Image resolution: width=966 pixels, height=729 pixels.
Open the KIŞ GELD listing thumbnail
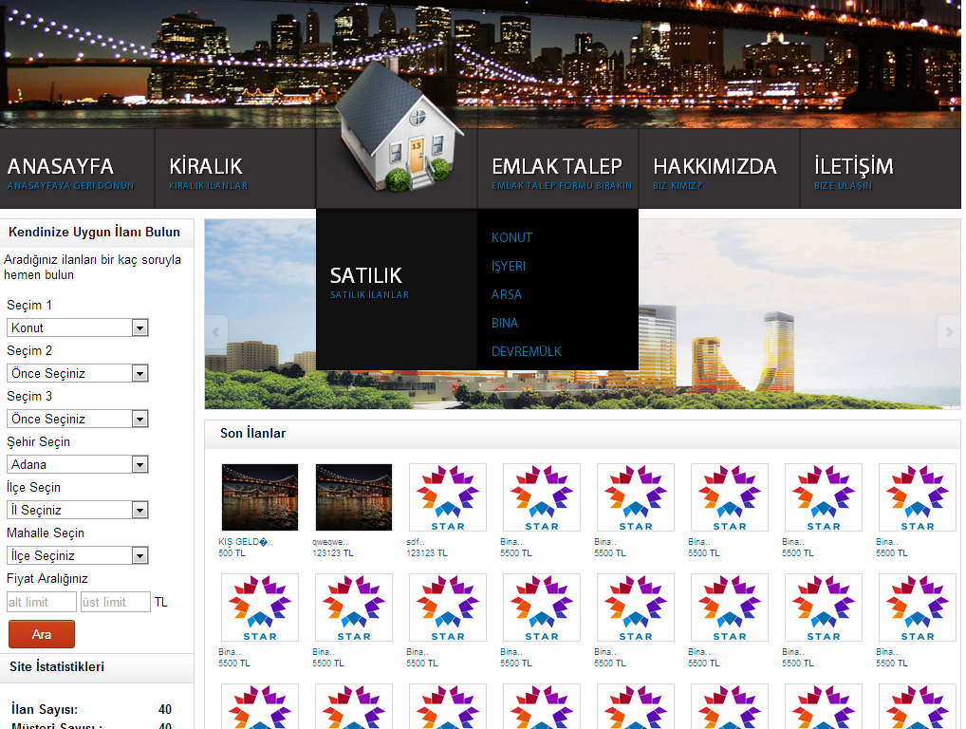coord(259,497)
